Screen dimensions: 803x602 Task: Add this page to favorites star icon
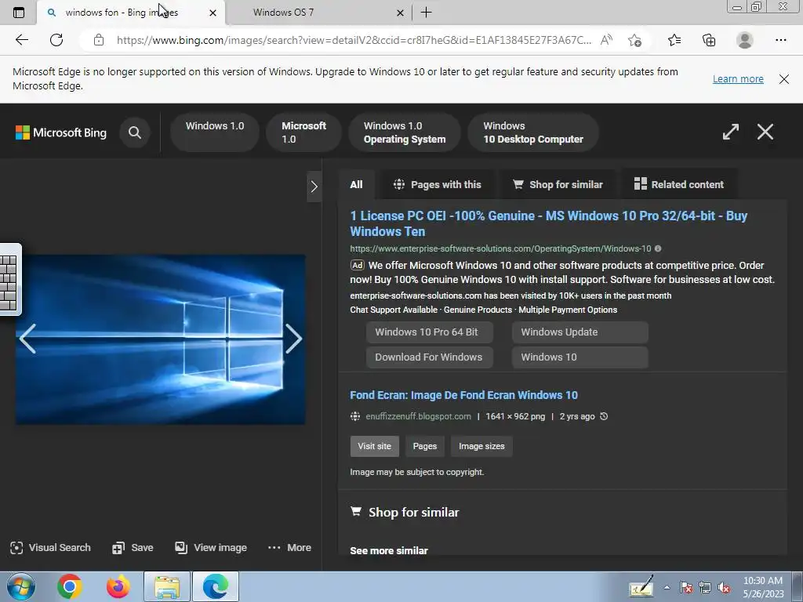634,40
